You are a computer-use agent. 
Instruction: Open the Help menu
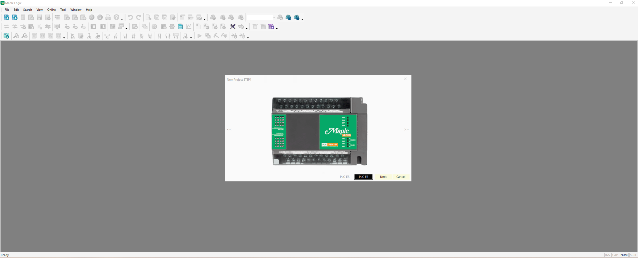click(89, 10)
